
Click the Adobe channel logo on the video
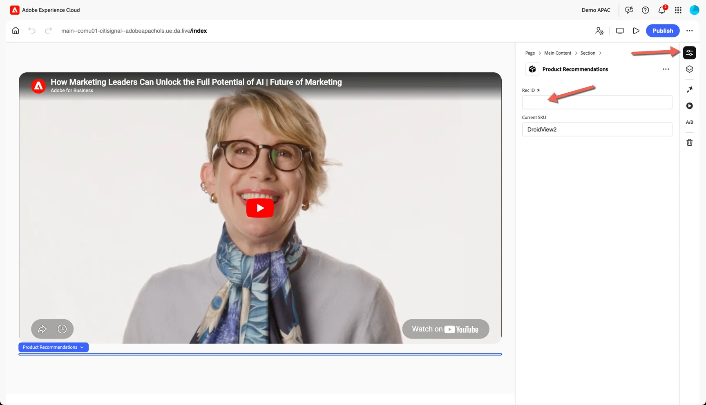pyautogui.click(x=38, y=86)
